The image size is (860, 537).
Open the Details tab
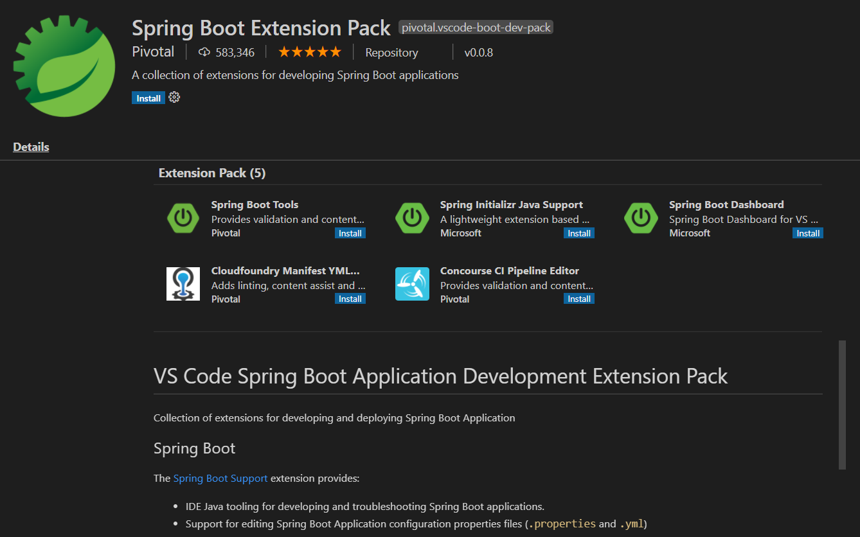tap(31, 147)
